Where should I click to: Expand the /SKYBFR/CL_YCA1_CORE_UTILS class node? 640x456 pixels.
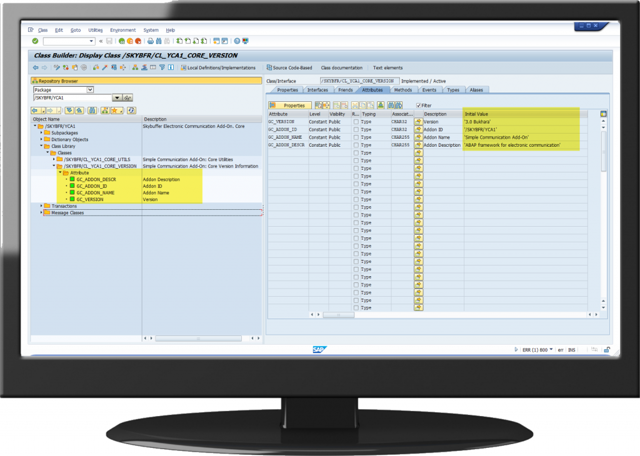(54, 159)
